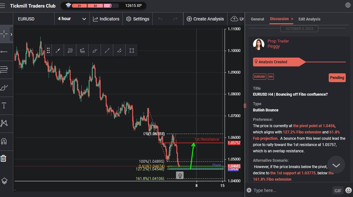Close the Discussion tab

pyautogui.click(x=292, y=19)
